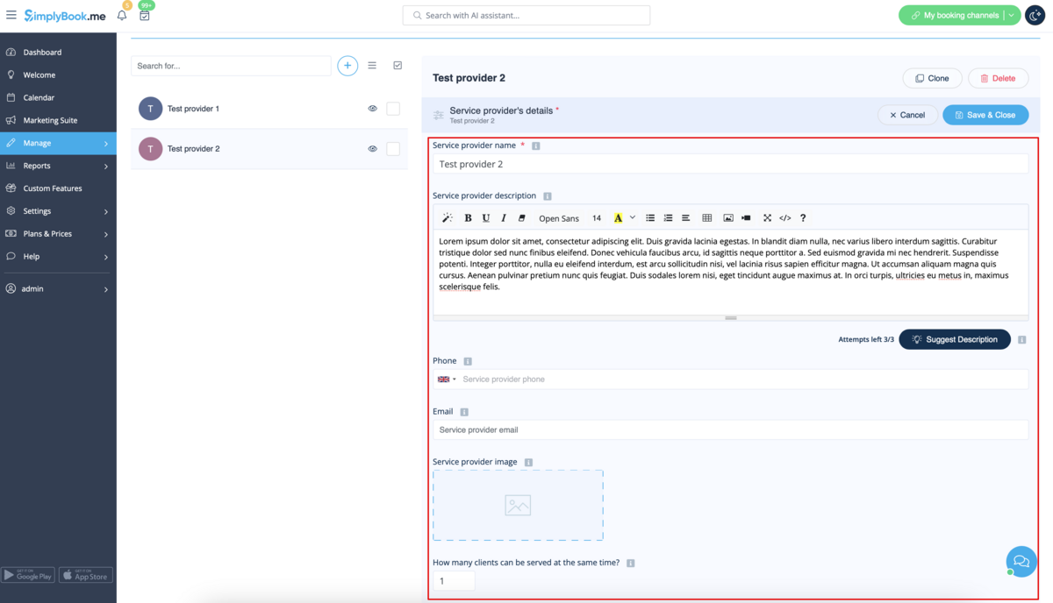This screenshot has height=603, width=1053.
Task: Go to Calendar in the sidebar
Action: click(x=39, y=97)
